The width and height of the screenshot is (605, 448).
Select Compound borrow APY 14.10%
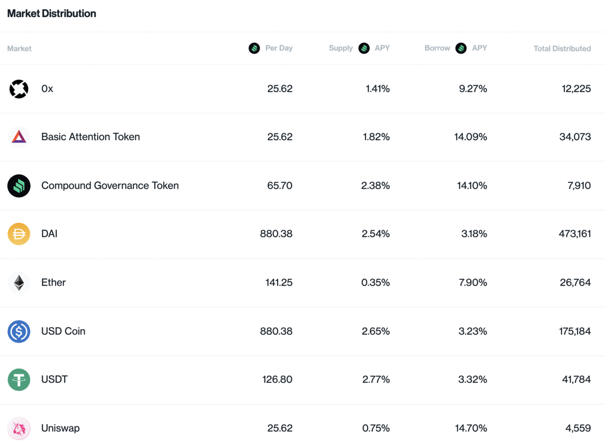(471, 185)
